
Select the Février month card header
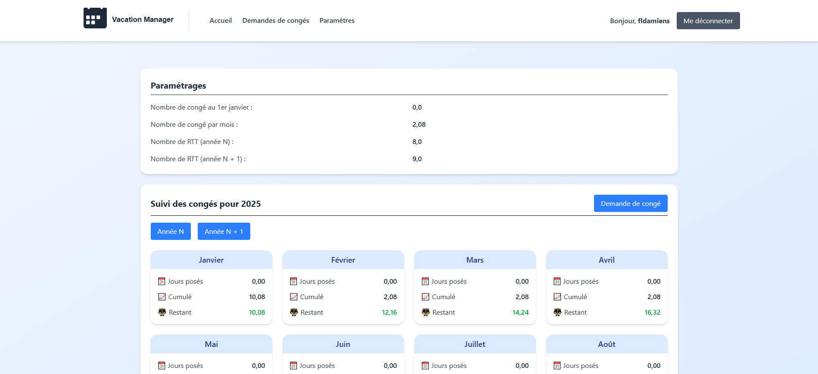click(x=343, y=260)
